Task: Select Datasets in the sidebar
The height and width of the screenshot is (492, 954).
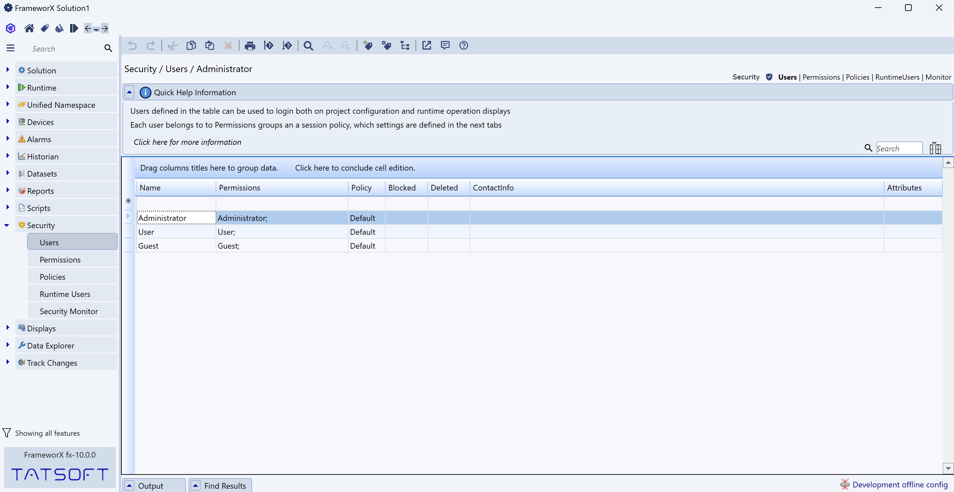Action: click(x=66, y=174)
